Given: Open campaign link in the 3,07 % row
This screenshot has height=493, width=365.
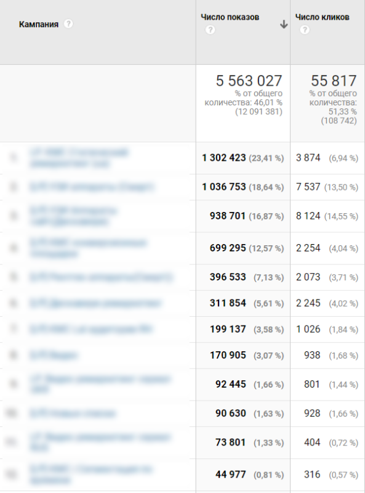Looking at the screenshot, I should (x=54, y=356).
